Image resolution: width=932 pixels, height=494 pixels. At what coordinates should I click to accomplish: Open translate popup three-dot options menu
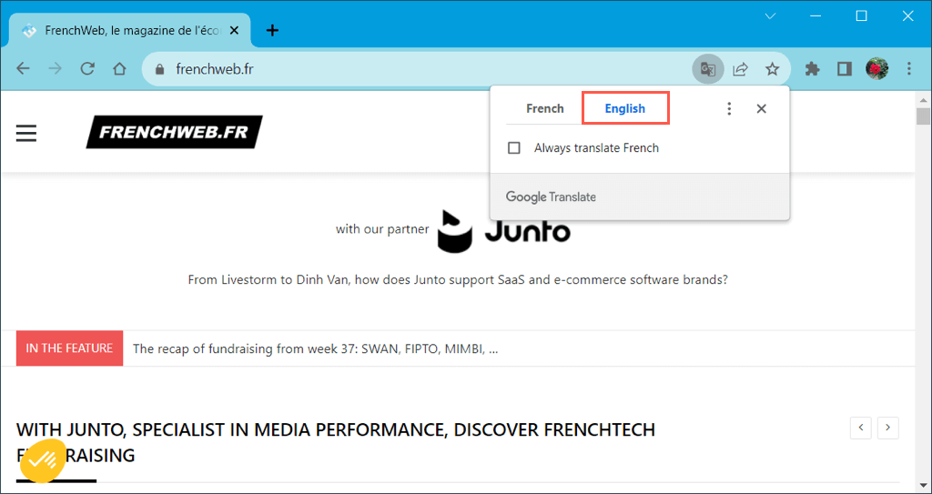[x=729, y=109]
